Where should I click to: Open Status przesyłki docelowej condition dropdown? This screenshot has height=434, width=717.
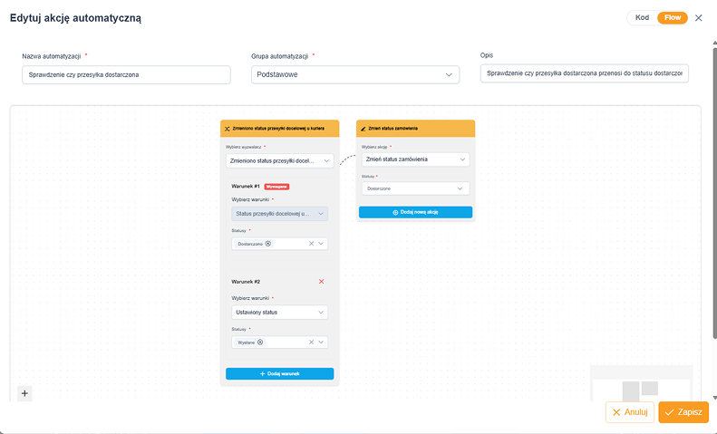click(279, 214)
